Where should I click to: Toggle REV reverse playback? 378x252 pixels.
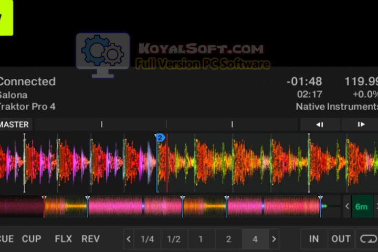click(91, 239)
